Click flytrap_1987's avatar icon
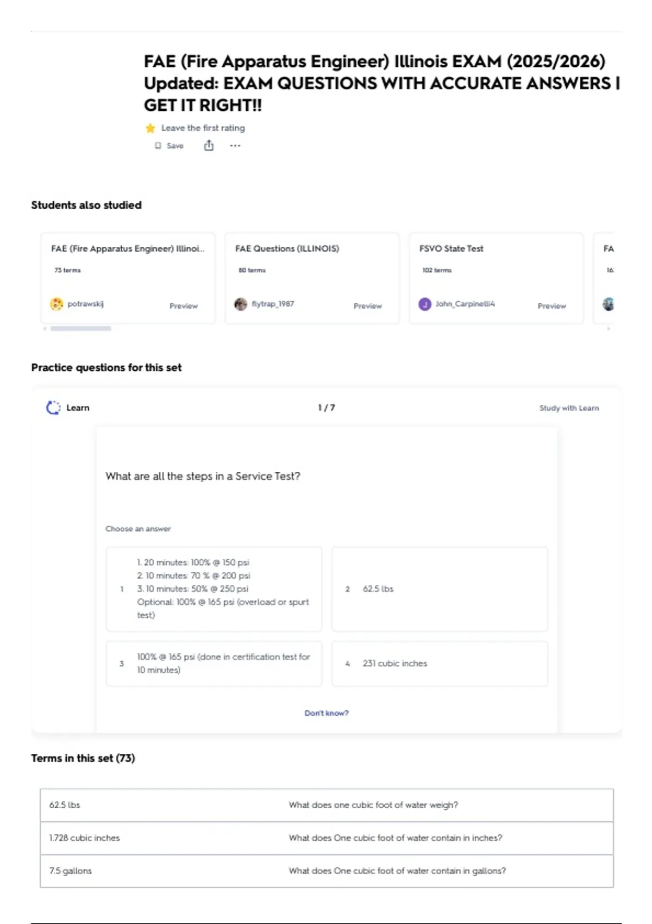 click(x=241, y=304)
